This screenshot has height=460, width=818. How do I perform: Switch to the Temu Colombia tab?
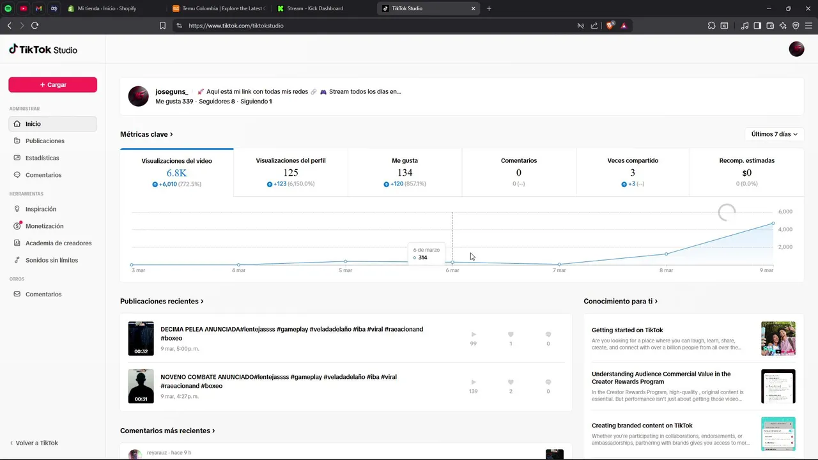point(217,8)
